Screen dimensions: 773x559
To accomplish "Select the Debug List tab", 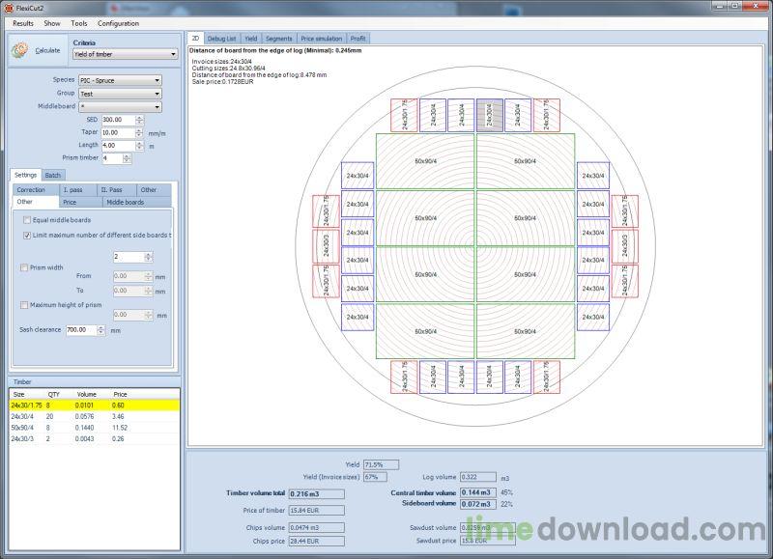I will click(x=223, y=39).
